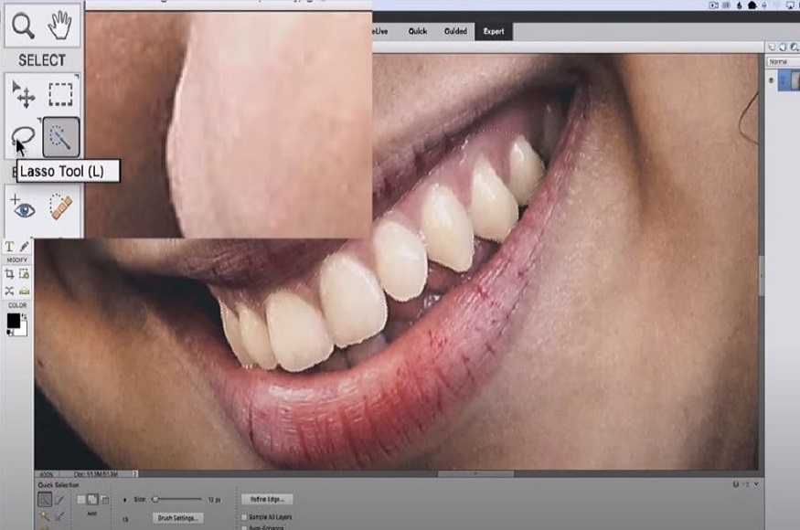
Task: Click the home-shaped menu bar icon
Action: pyautogui.click(x=752, y=5)
